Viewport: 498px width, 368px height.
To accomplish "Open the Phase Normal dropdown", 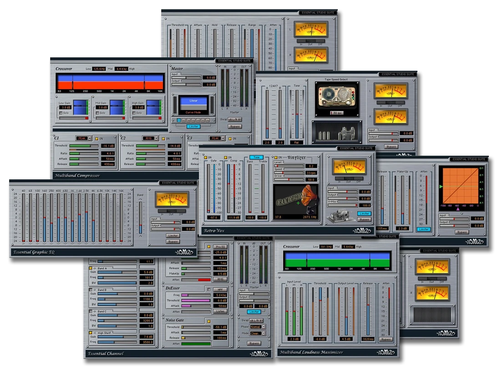I will 257,327.
